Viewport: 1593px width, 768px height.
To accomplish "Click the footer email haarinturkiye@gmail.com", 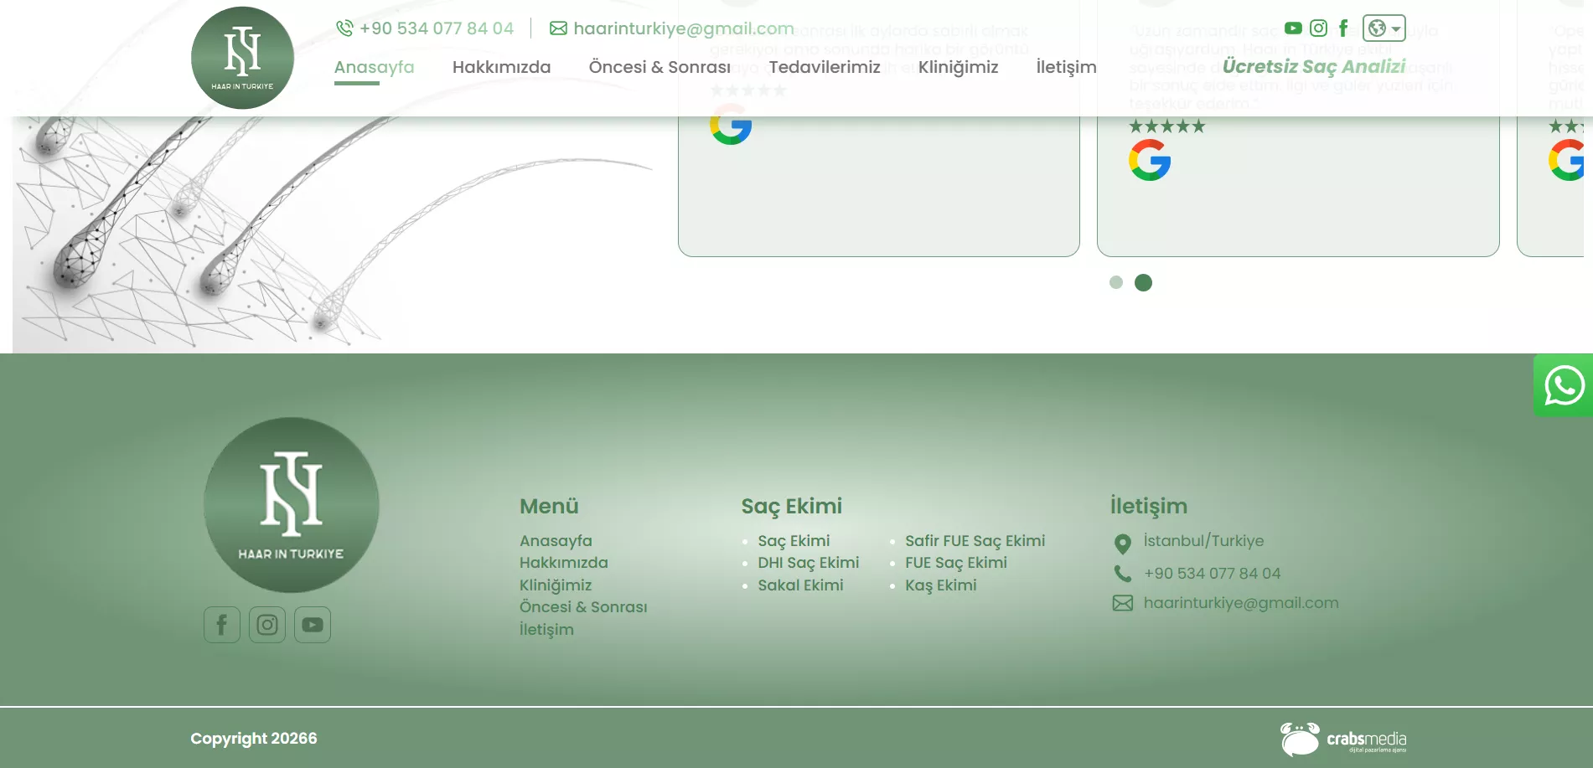I will 1240,603.
